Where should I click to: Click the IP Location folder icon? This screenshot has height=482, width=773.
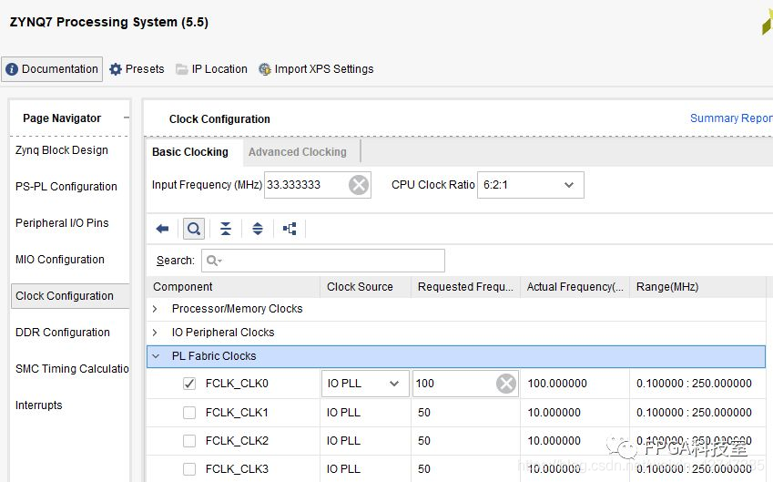(182, 69)
